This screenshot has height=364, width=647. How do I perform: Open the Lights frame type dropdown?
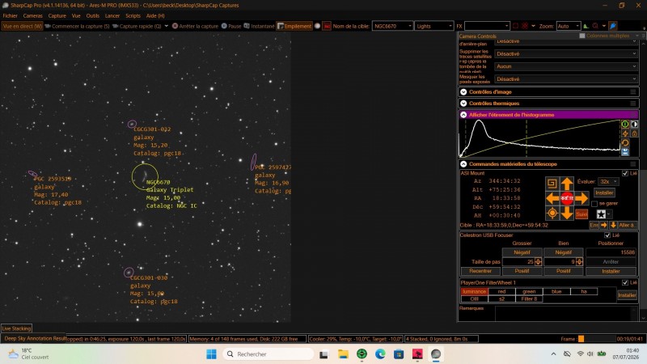(433, 26)
